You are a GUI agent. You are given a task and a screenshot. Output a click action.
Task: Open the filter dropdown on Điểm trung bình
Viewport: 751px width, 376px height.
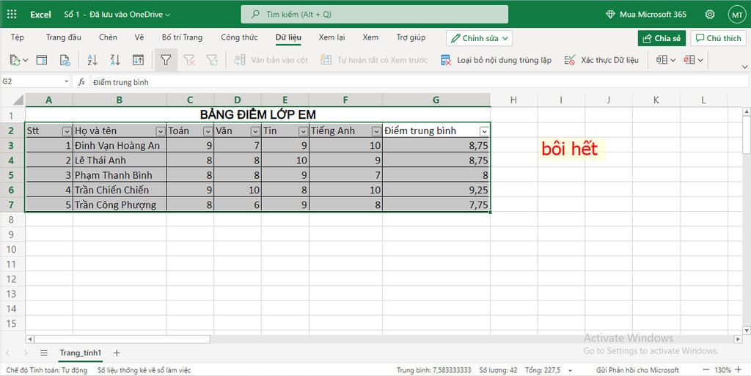pyautogui.click(x=484, y=131)
